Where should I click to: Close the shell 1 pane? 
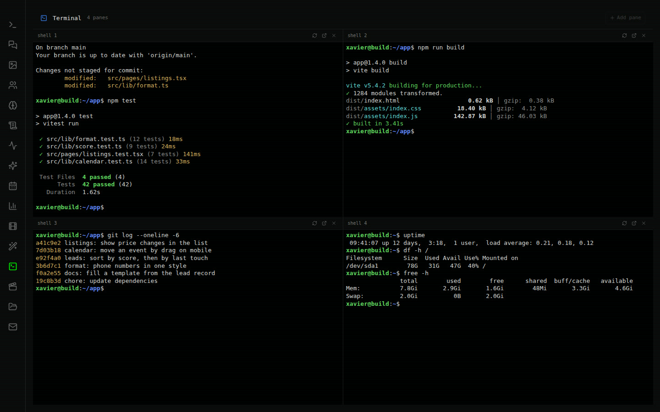[334, 36]
